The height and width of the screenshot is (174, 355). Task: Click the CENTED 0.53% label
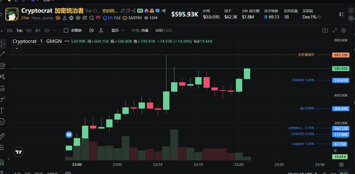[x=303, y=134]
